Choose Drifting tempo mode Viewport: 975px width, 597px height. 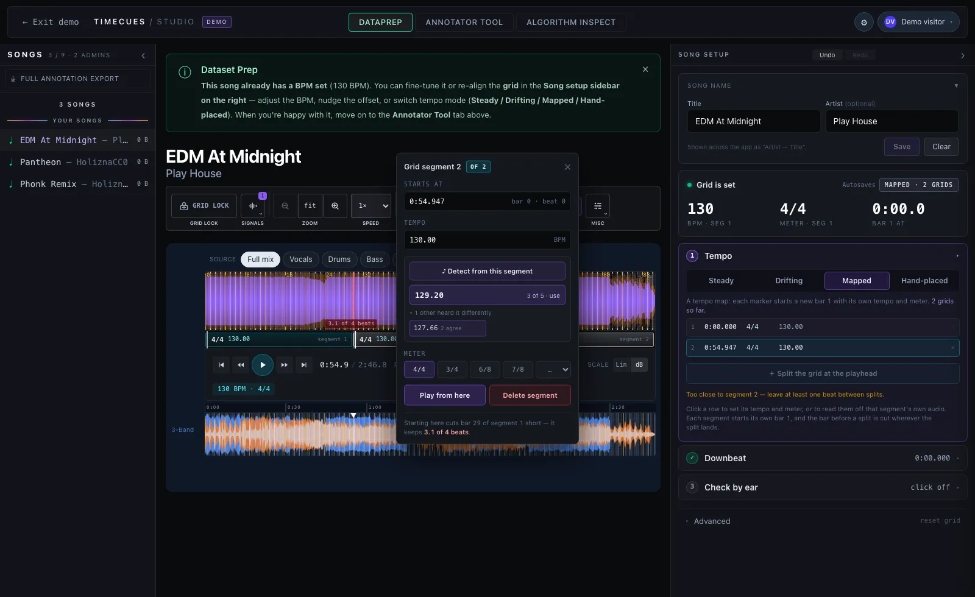click(x=789, y=281)
